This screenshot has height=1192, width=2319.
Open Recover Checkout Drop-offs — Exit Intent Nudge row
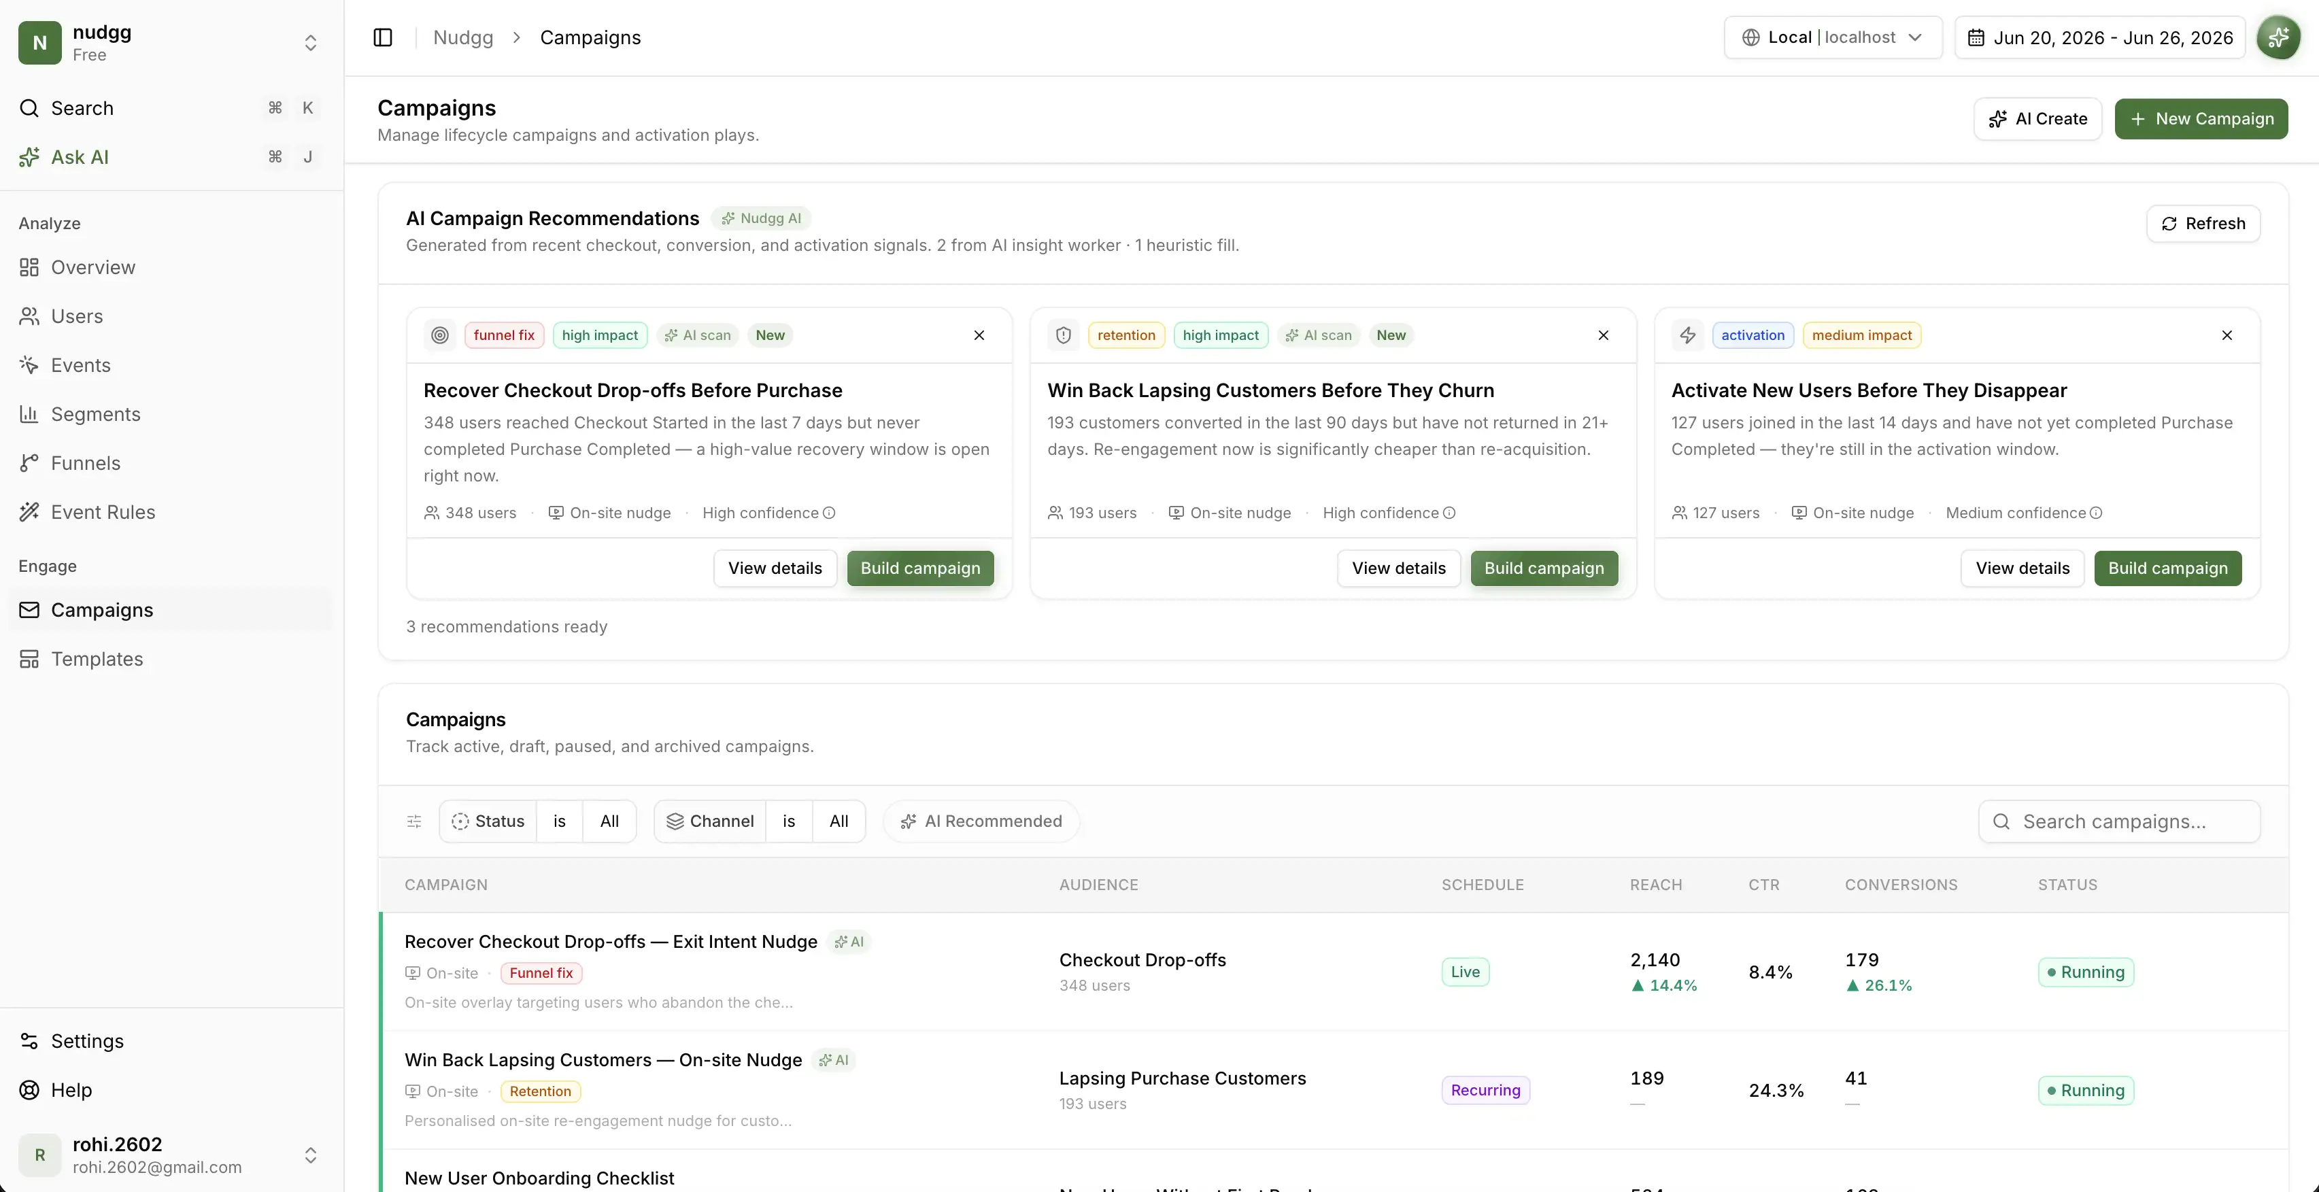point(1334,972)
